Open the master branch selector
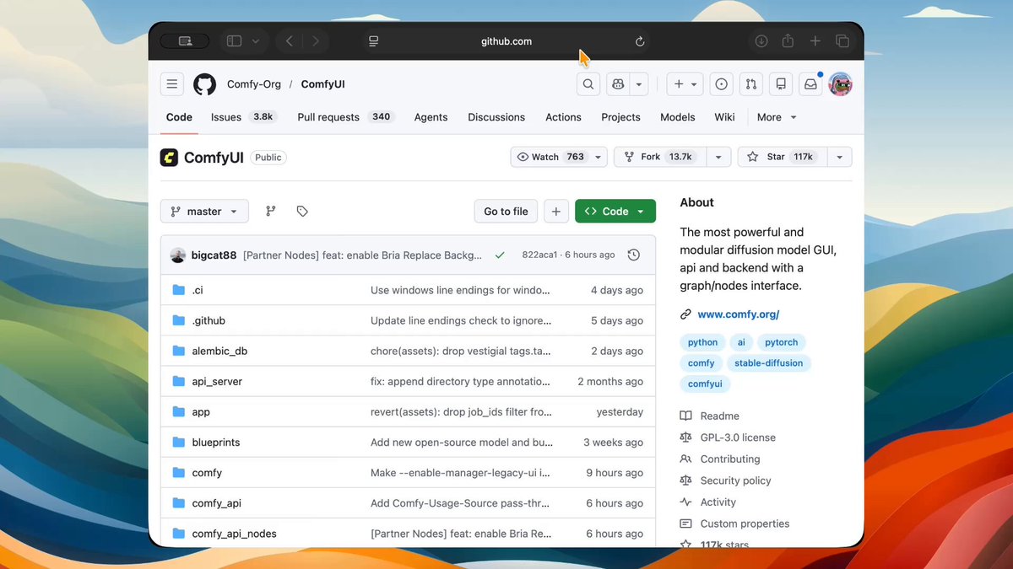 [x=204, y=212]
